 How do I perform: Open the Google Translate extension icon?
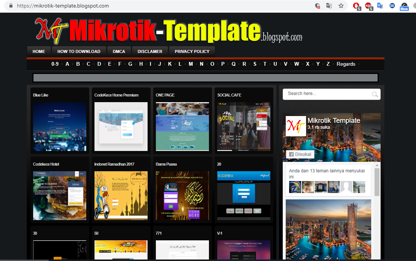coord(380,6)
